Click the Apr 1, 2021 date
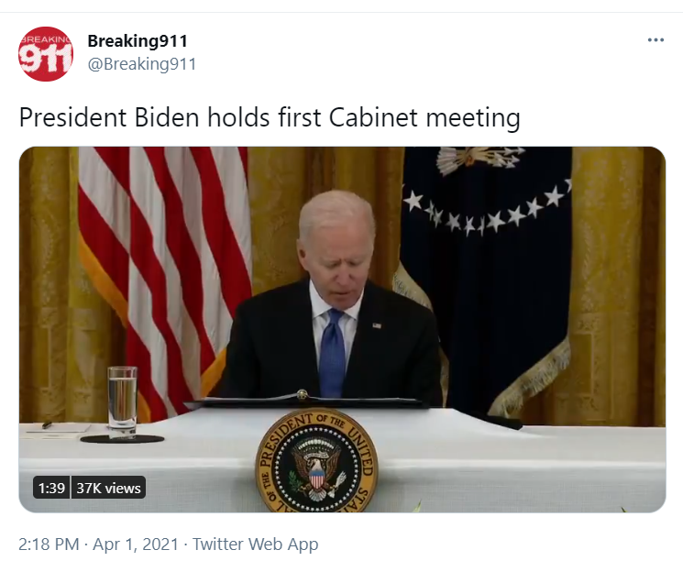683x572 pixels. (136, 544)
